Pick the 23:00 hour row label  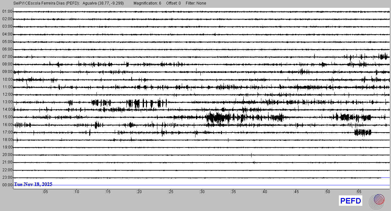pos(7,177)
